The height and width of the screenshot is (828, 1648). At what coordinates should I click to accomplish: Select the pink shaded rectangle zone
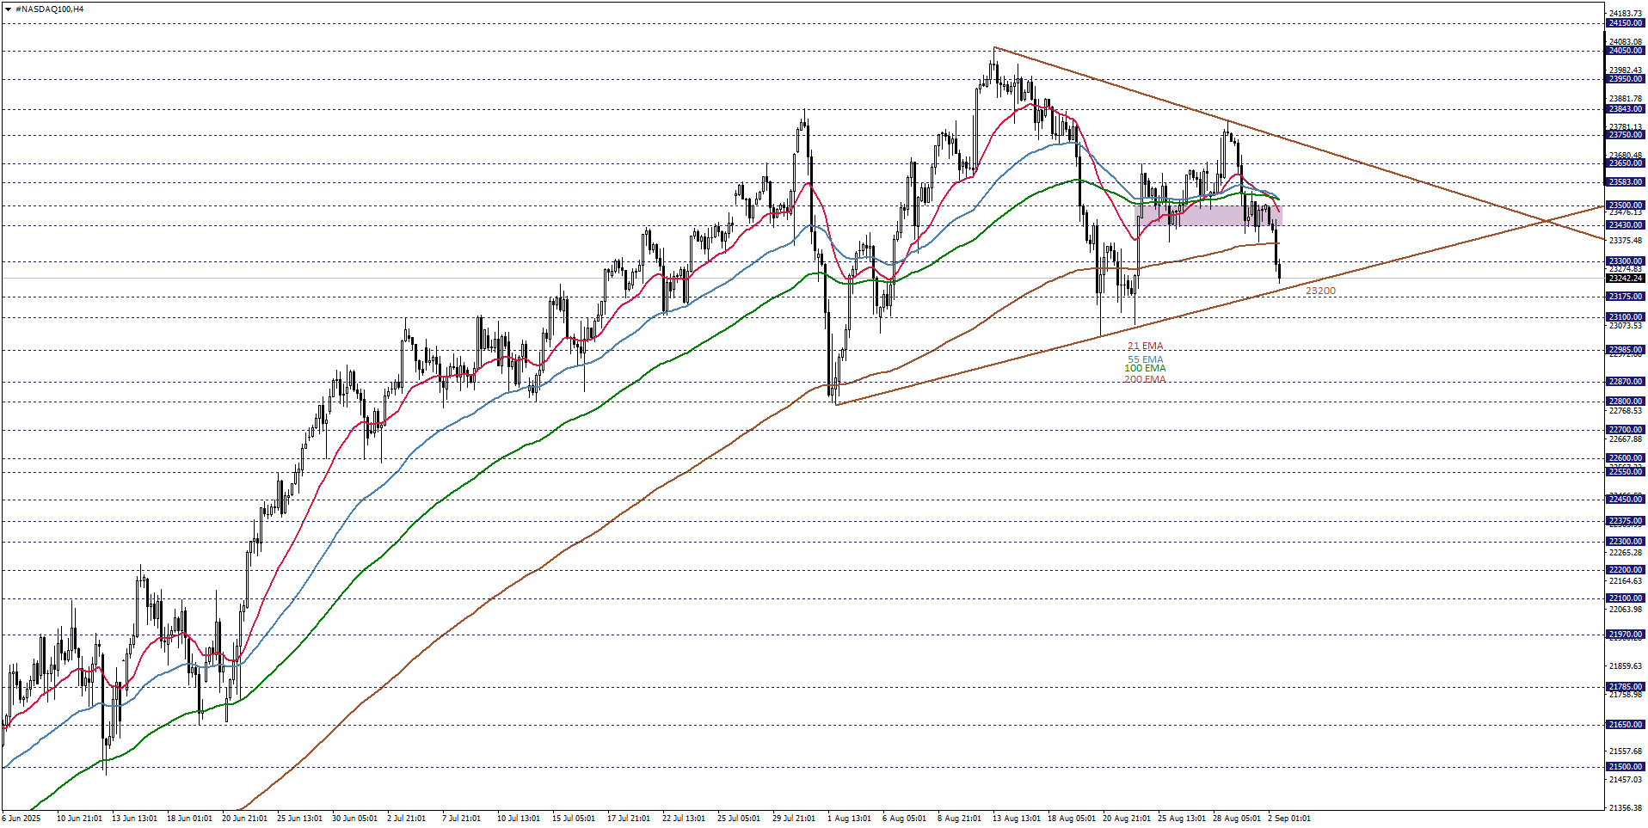[1208, 215]
